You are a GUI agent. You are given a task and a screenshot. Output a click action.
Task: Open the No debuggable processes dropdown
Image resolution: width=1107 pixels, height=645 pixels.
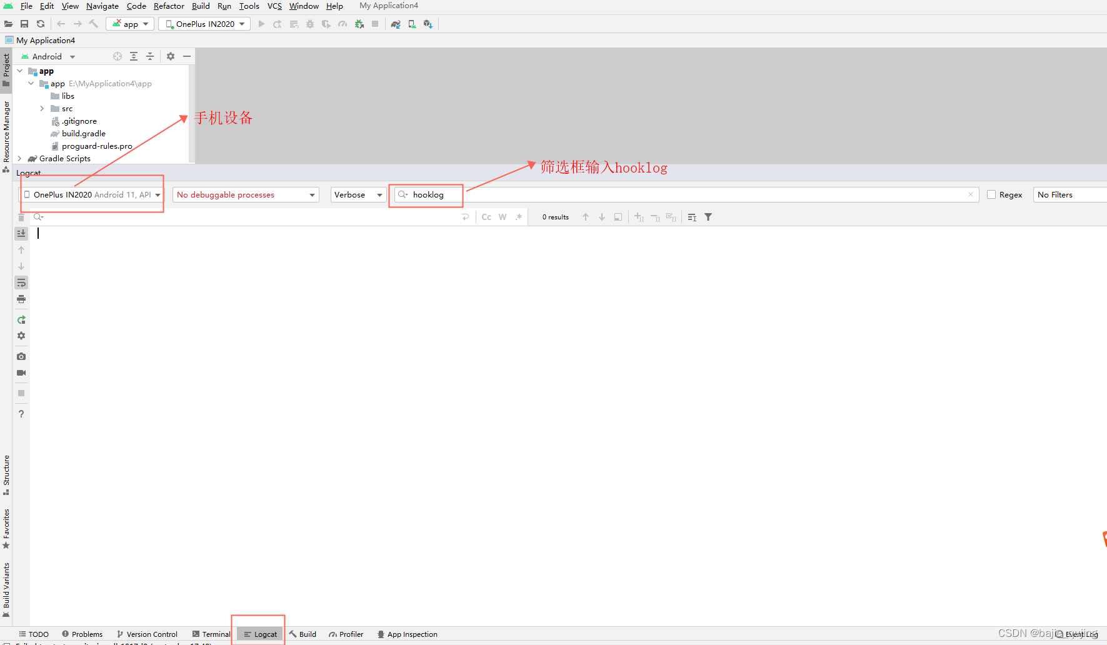(246, 194)
